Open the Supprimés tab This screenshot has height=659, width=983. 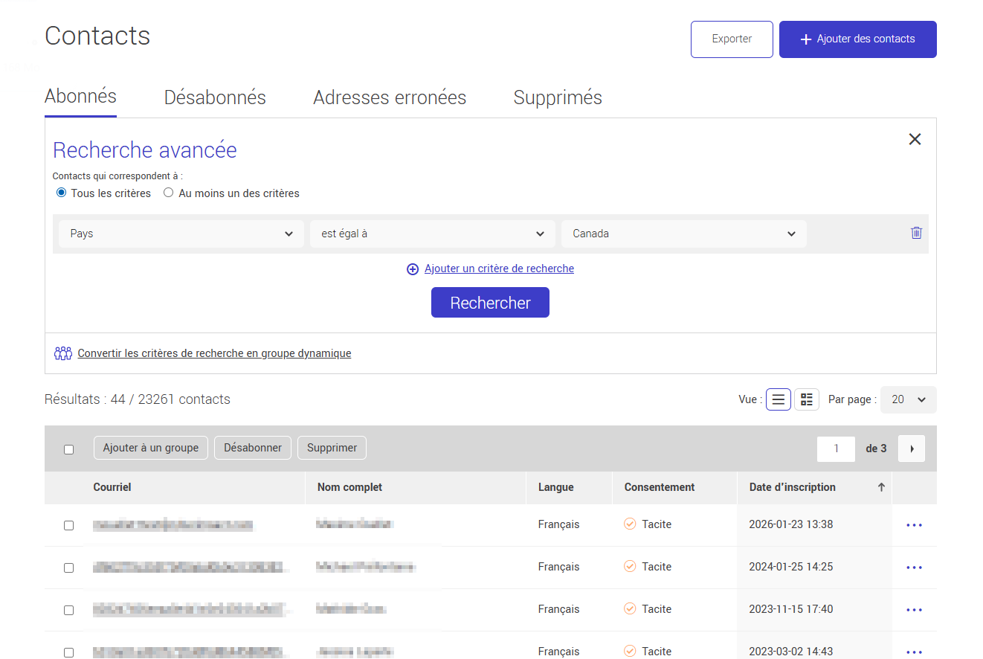(x=558, y=97)
